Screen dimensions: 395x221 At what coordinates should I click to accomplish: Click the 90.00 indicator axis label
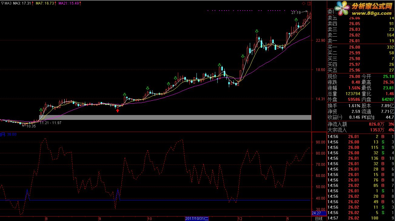coord(320,142)
